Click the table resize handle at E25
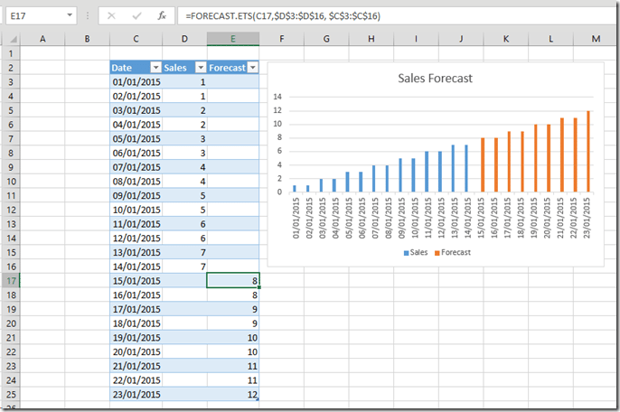The height and width of the screenshot is (412, 620). (x=258, y=399)
